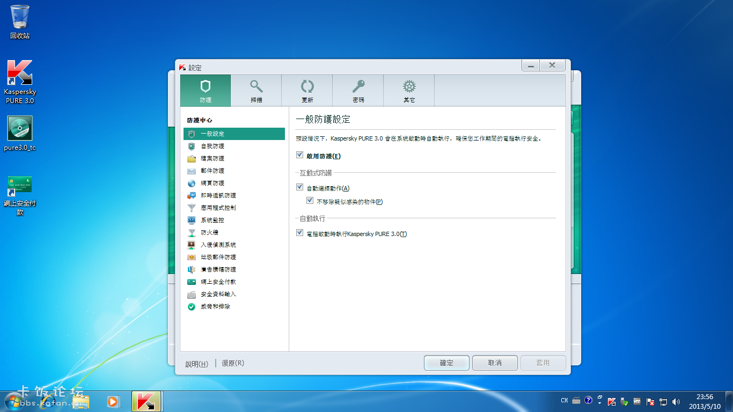
Task: Select the 防護中心 heading text
Action: coord(200,121)
